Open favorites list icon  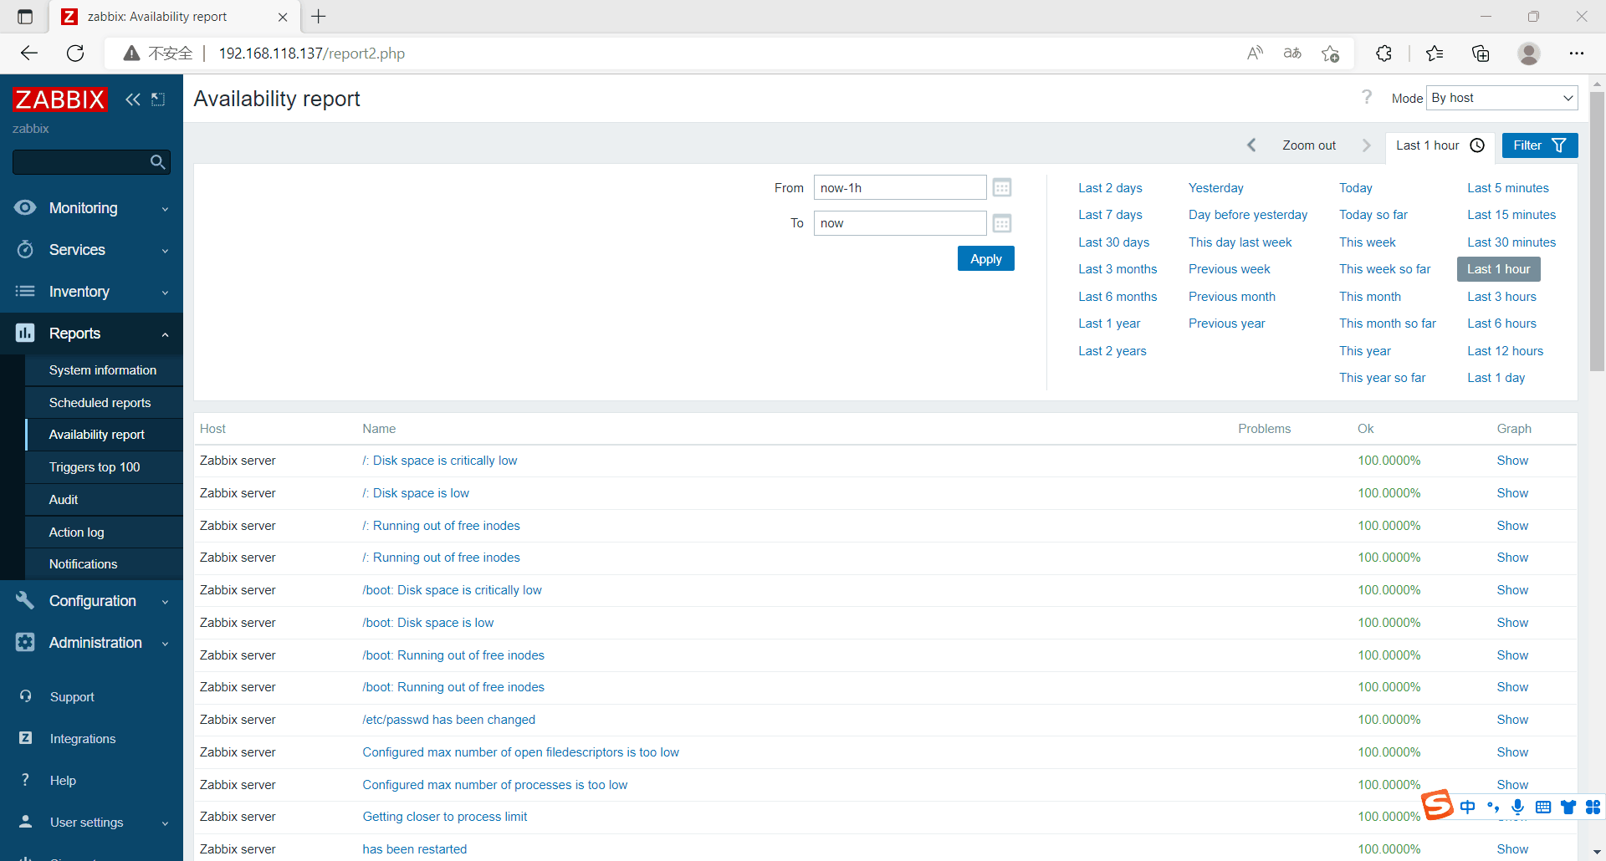[x=1435, y=53]
